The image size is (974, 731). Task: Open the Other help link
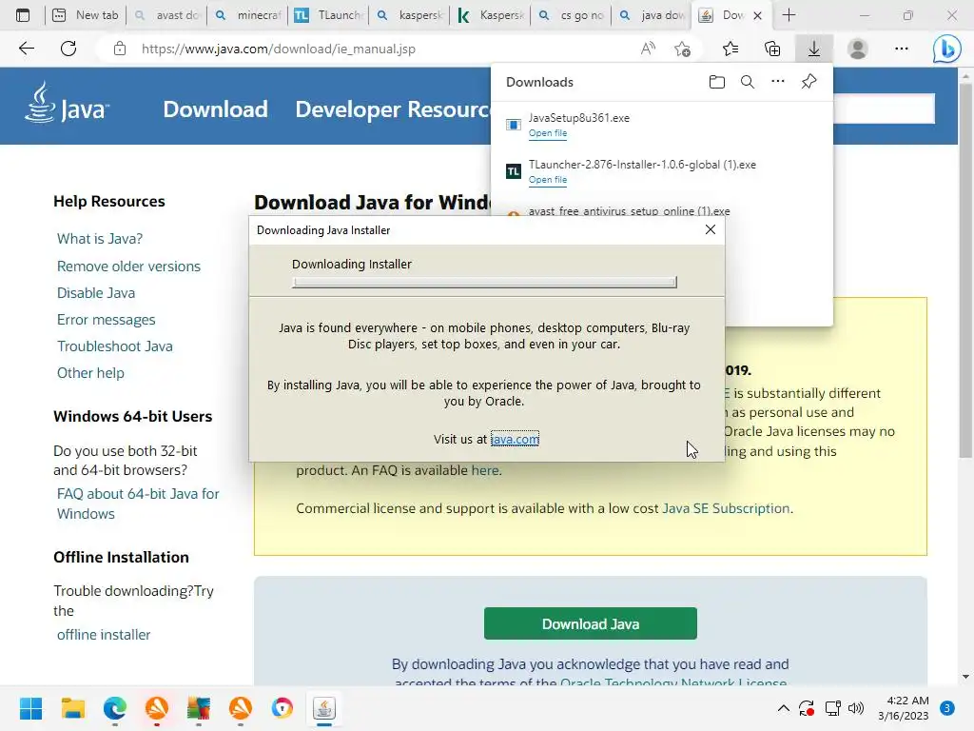point(90,373)
